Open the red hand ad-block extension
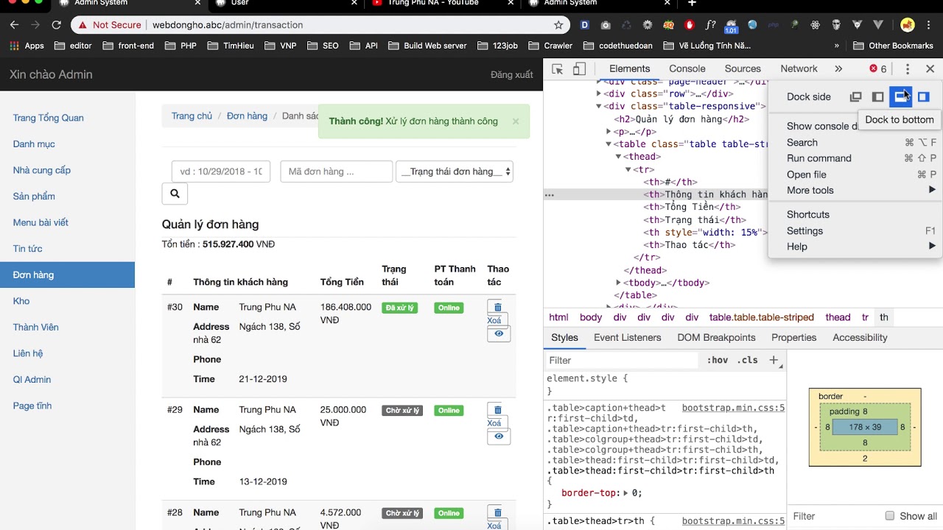Screen dimensions: 943x530 click(x=690, y=25)
